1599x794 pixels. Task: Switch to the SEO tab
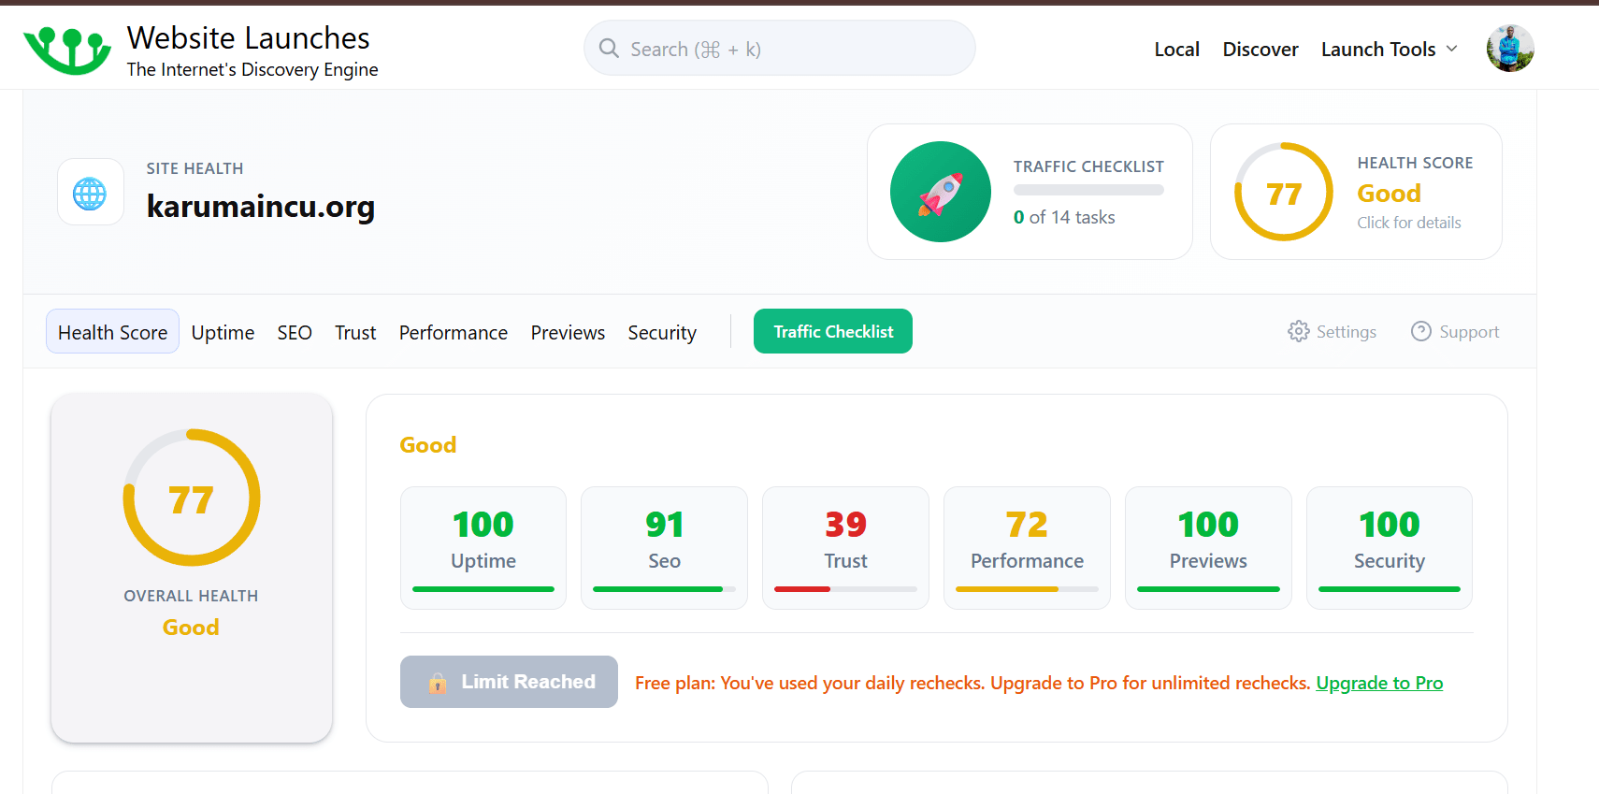295,332
